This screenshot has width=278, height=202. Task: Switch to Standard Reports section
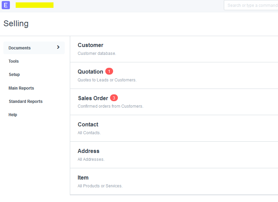26,102
